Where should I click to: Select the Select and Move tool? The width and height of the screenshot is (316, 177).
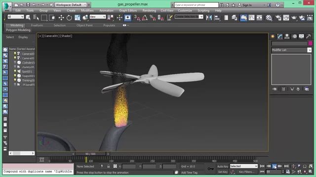(61, 18)
